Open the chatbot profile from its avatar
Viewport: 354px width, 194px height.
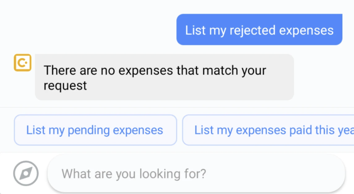(23, 63)
